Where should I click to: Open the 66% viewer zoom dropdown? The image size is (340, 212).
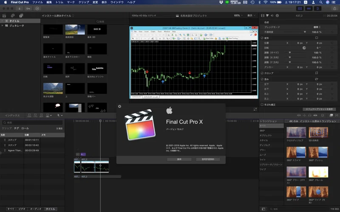coord(238,16)
